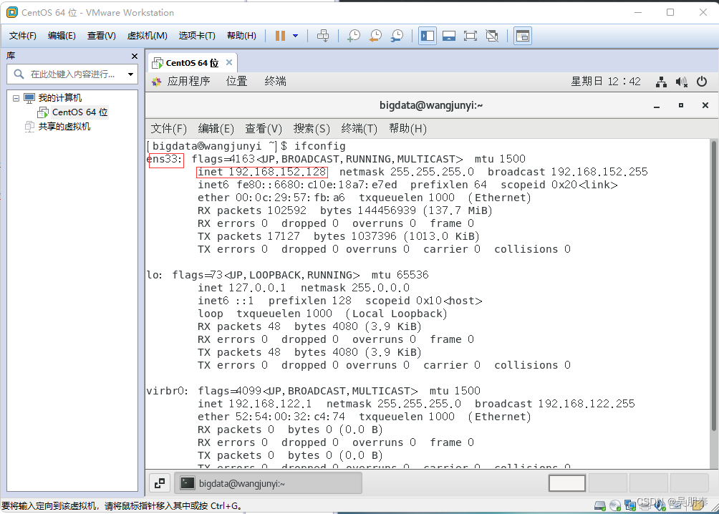Open the terminal 搜索(S) menu
Image resolution: width=719 pixels, height=514 pixels.
312,128
